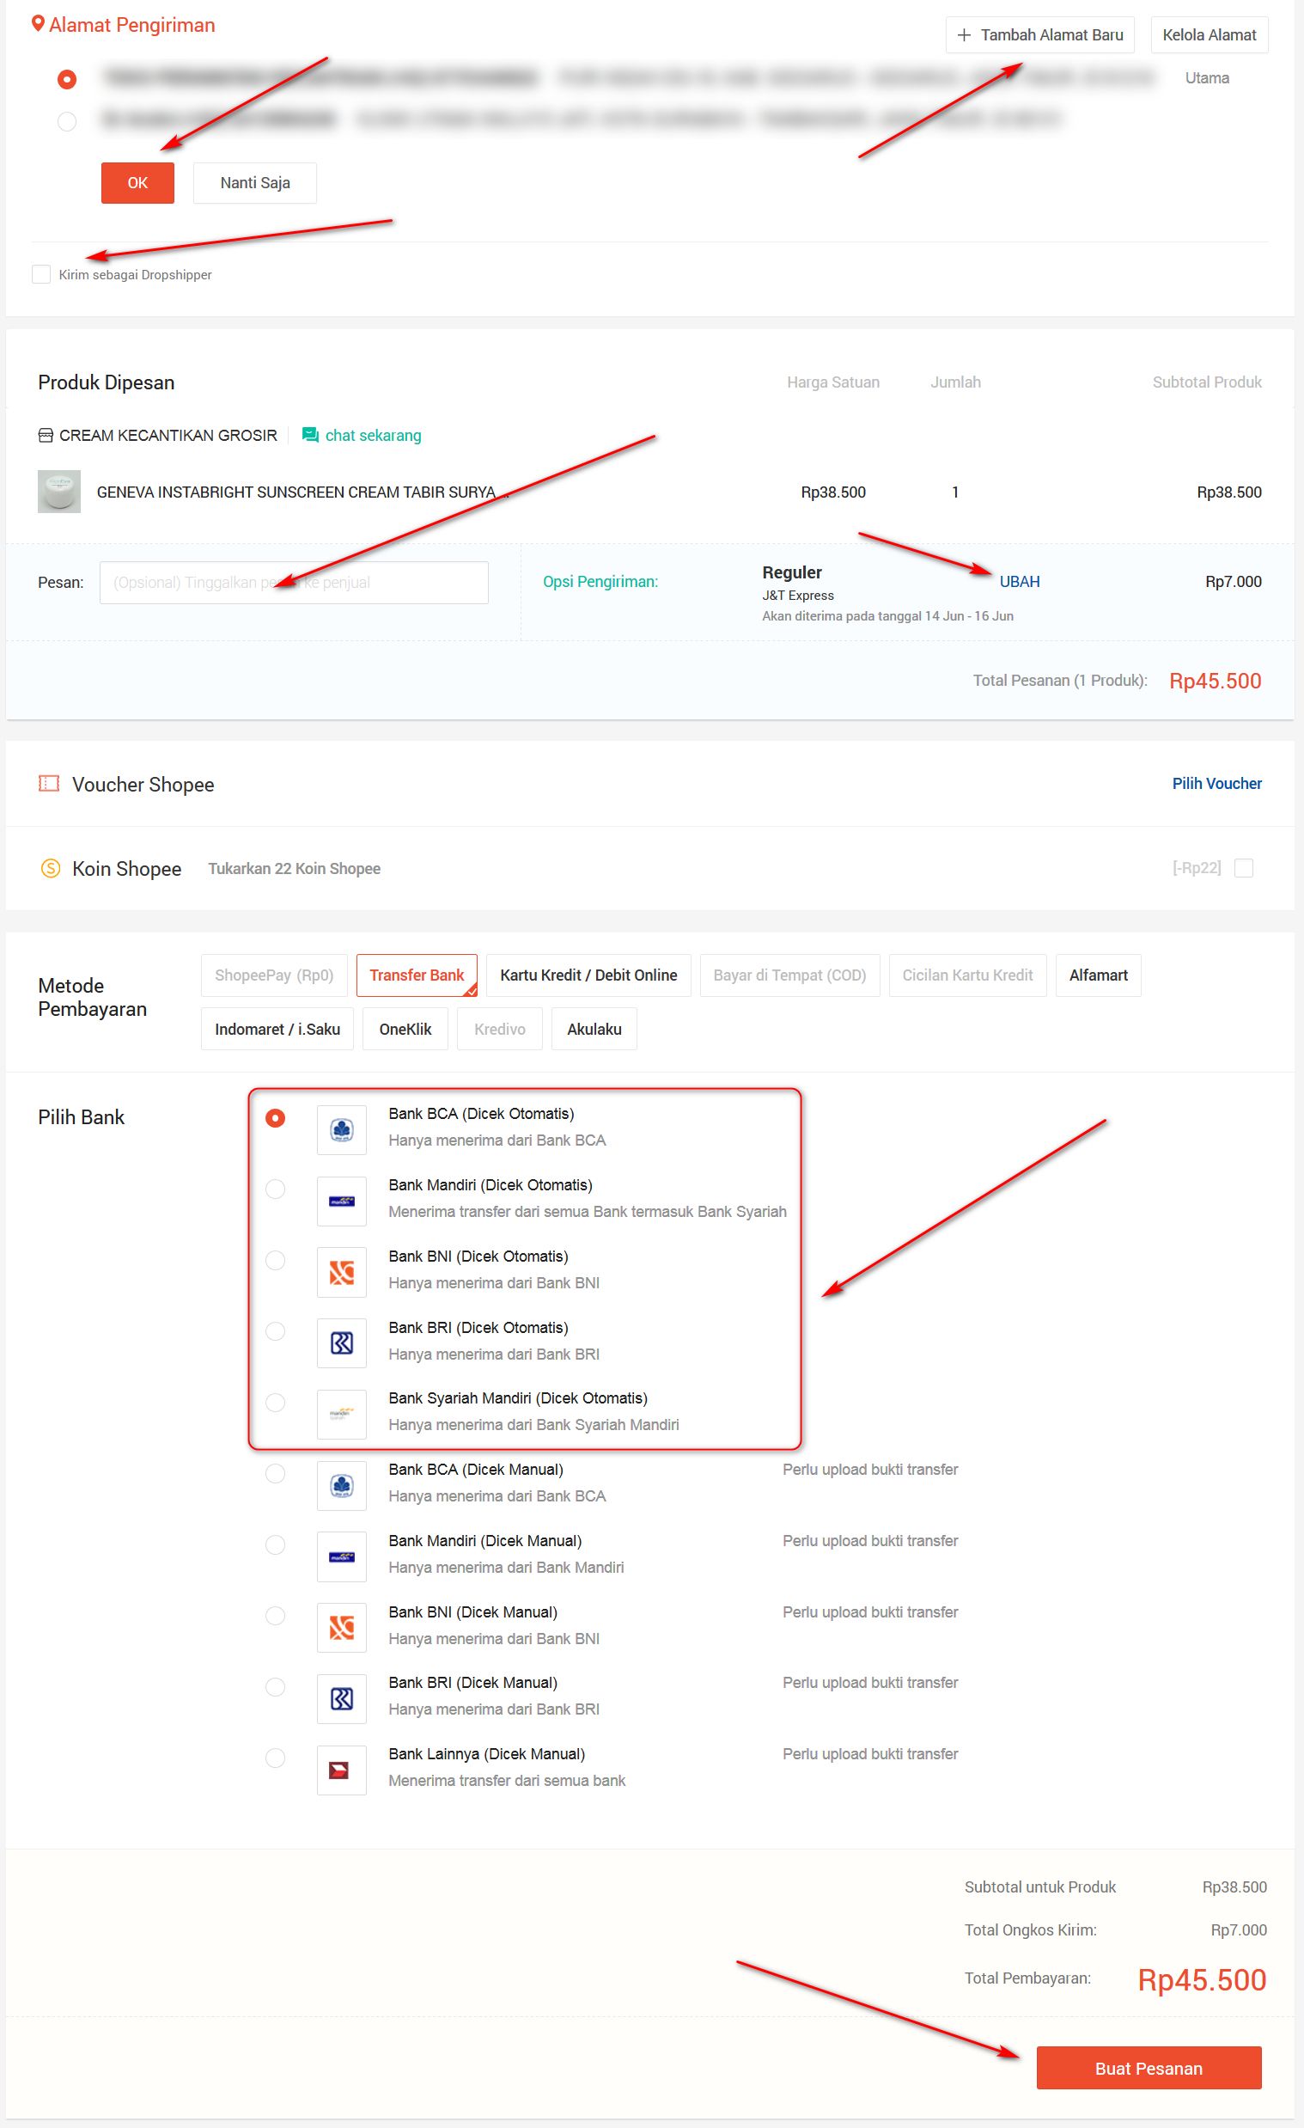Select Bank BNI (Dicek Otomatis) radio

click(275, 1260)
